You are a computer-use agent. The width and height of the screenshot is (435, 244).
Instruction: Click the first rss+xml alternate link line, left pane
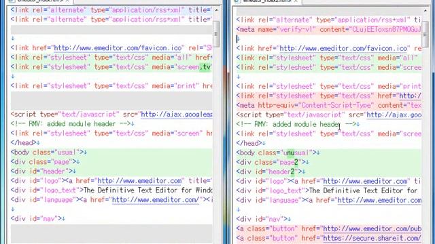point(111,10)
